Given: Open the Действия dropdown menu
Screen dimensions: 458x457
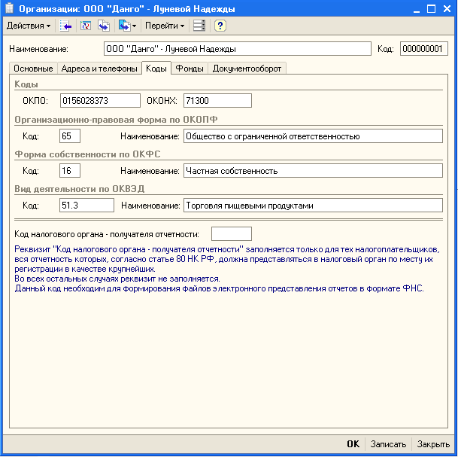Looking at the screenshot, I should point(29,26).
